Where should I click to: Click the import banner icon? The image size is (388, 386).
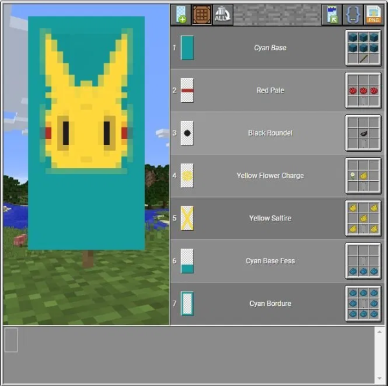tap(332, 14)
